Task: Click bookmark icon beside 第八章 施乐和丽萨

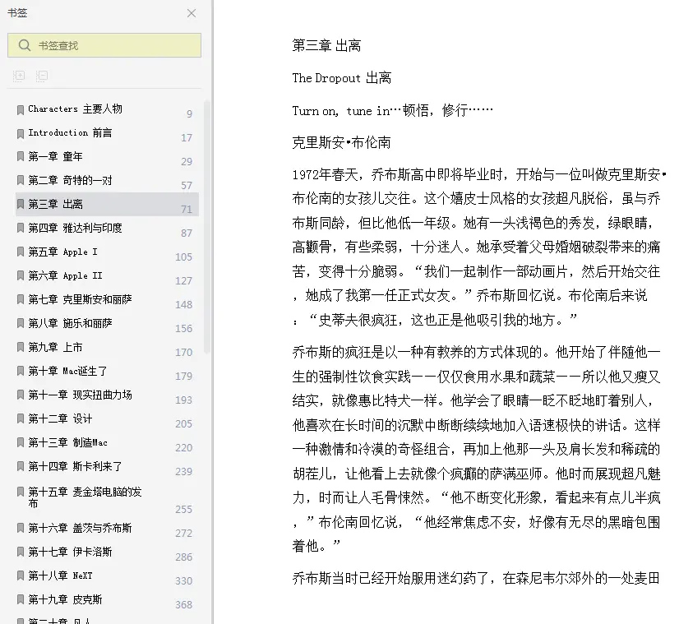Action: 21,323
